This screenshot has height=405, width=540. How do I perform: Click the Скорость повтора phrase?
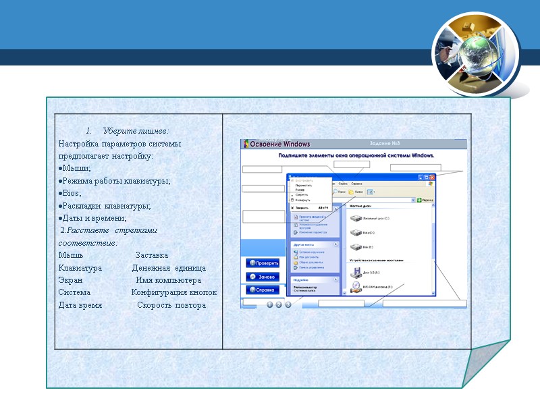(171, 305)
